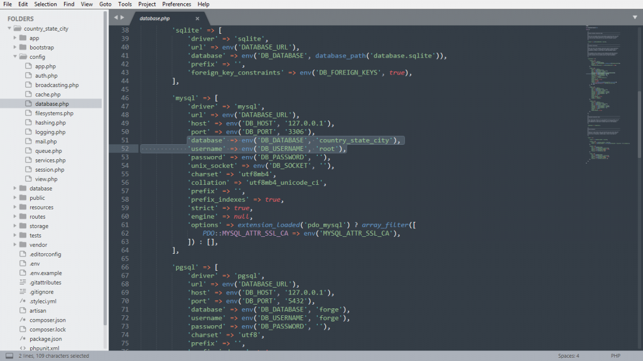
Task: Collapse the country_state_city root folder
Action: pos(9,28)
